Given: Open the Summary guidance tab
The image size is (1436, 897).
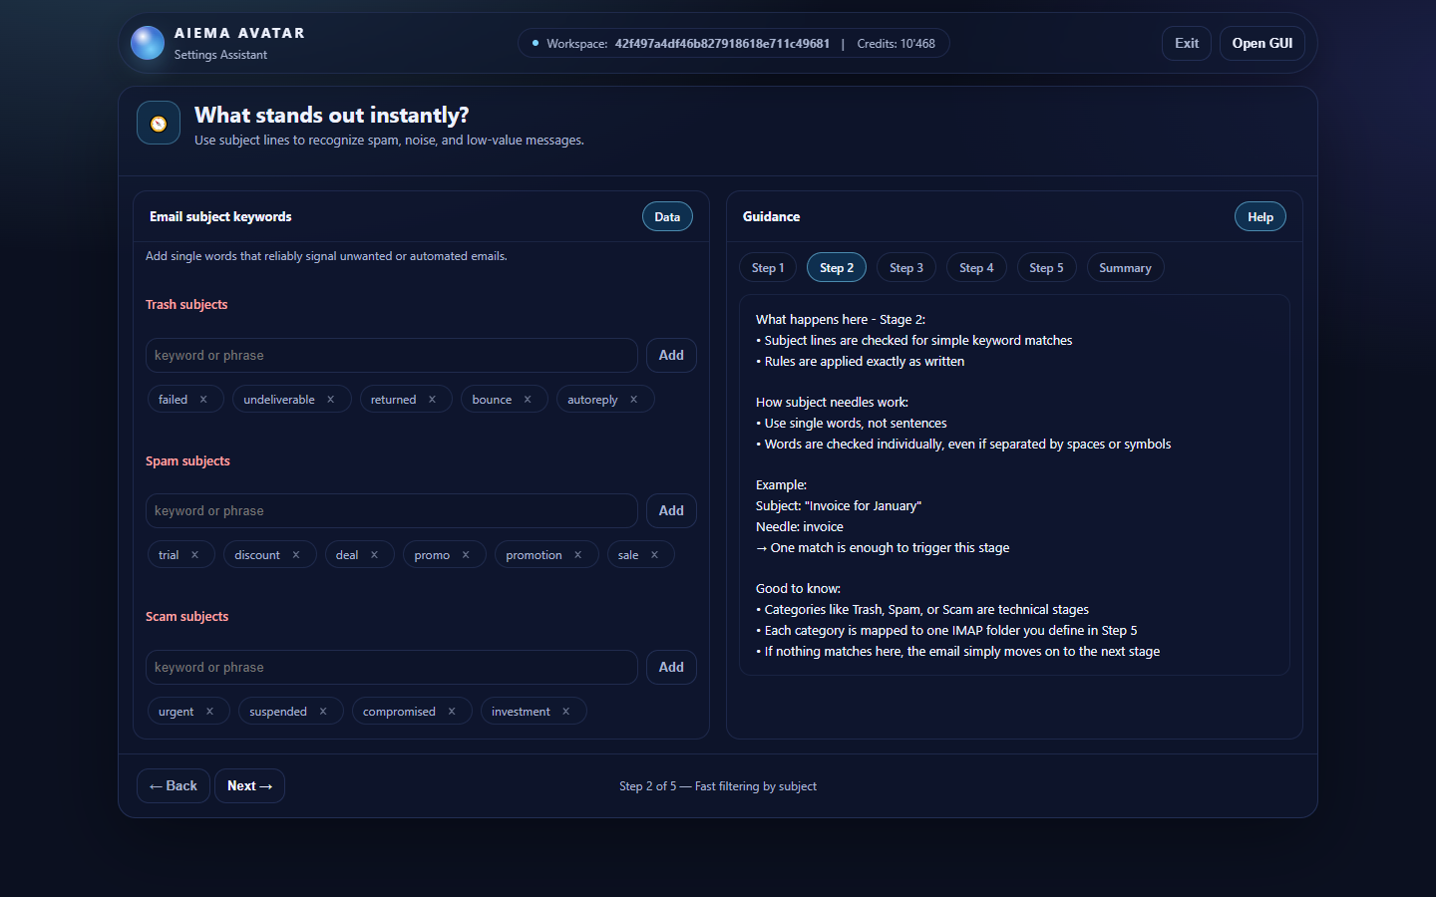Looking at the screenshot, I should [1124, 268].
